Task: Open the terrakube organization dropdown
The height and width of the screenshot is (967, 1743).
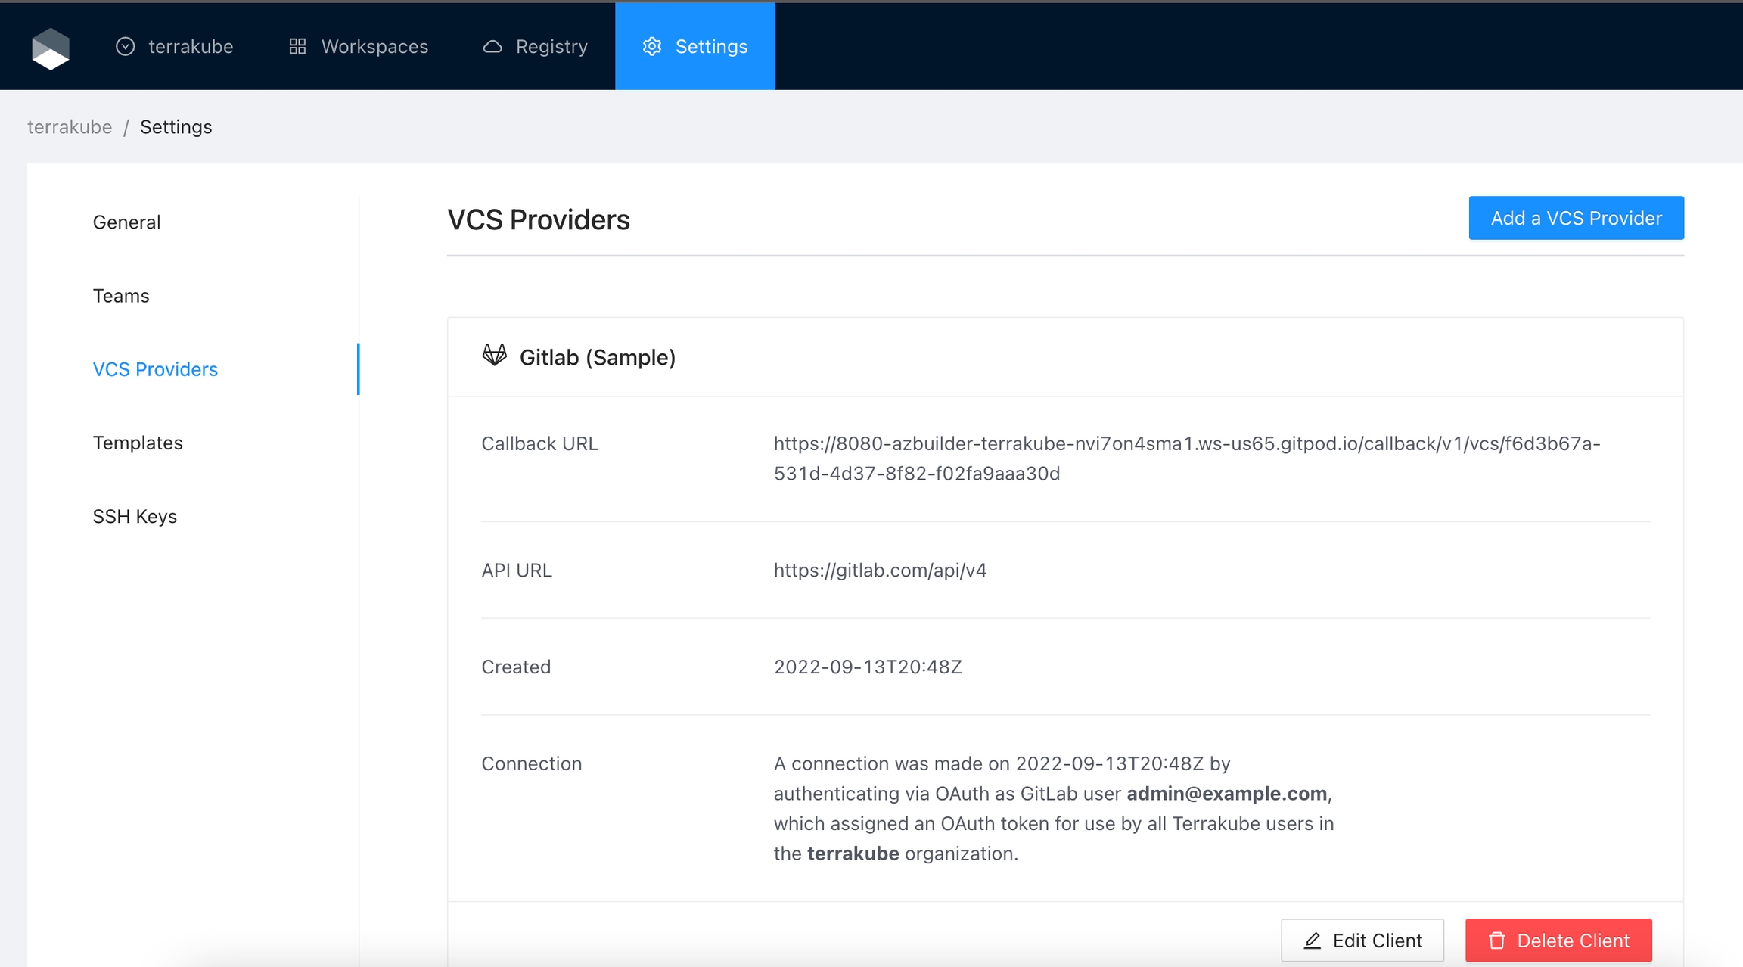Action: [190, 47]
